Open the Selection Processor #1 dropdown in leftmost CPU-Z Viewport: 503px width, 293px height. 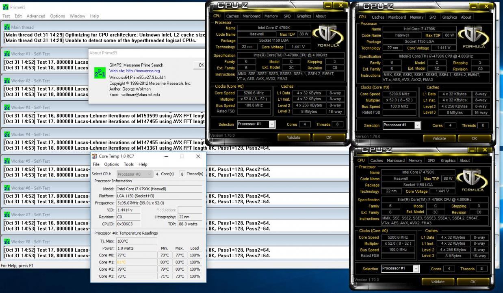[256, 124]
